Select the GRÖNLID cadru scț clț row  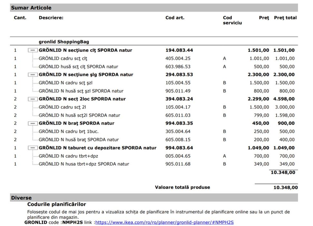click(63, 58)
